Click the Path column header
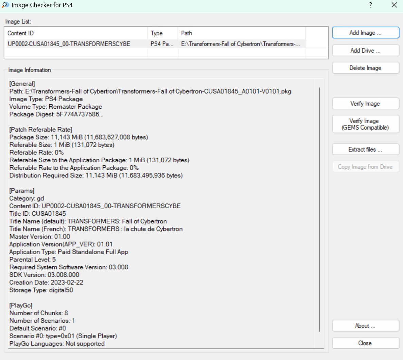This screenshot has height=360, width=403. click(241, 33)
